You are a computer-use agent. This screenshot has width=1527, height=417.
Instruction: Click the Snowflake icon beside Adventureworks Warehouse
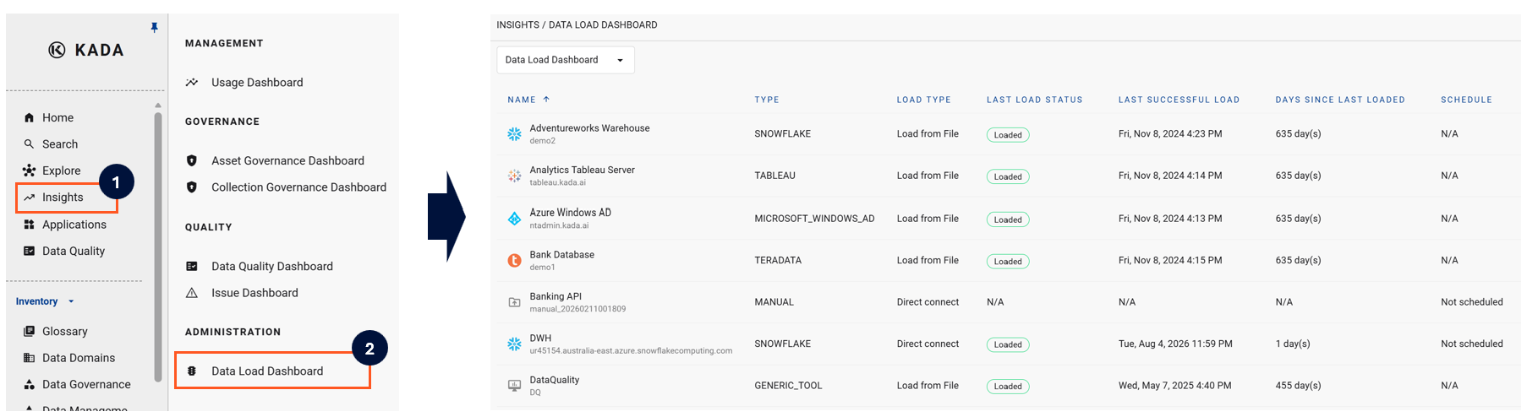point(514,134)
